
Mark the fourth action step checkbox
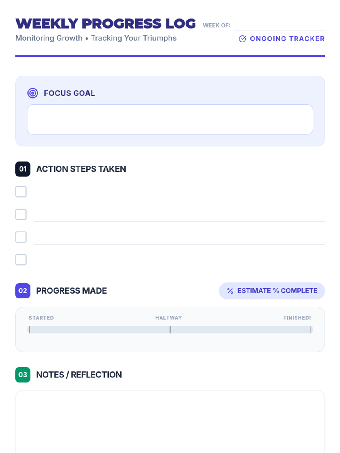click(21, 260)
